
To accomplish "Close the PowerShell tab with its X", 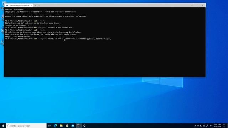I will tap(31, 6).
